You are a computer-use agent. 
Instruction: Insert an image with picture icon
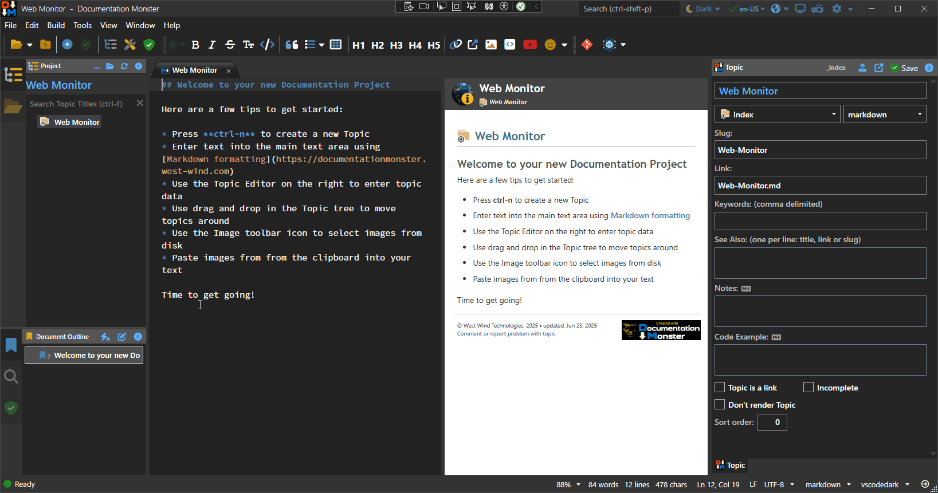(x=491, y=45)
